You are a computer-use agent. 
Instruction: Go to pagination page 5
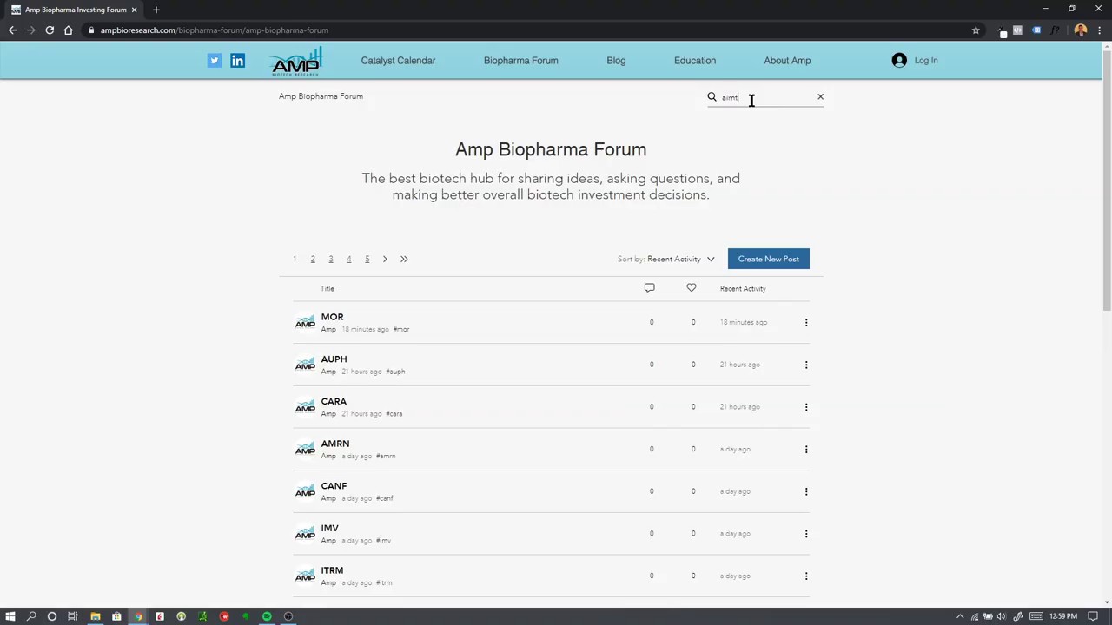click(367, 259)
